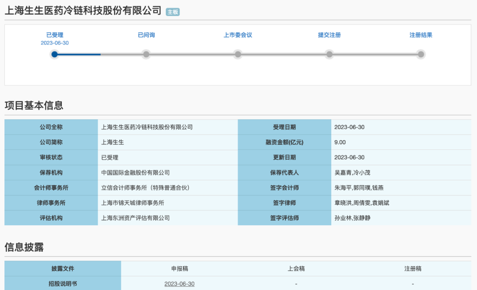Image resolution: width=477 pixels, height=290 pixels.
Task: Open the 上市委会议 stage label
Action: (238, 35)
